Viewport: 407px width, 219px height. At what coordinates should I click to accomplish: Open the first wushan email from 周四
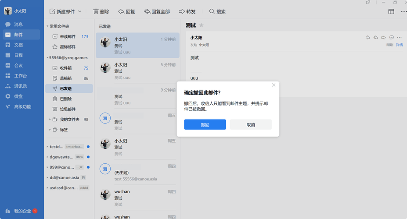coord(137,198)
